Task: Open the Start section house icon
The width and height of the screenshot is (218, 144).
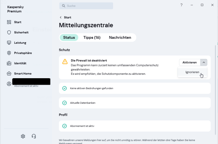Action: pos(9,22)
